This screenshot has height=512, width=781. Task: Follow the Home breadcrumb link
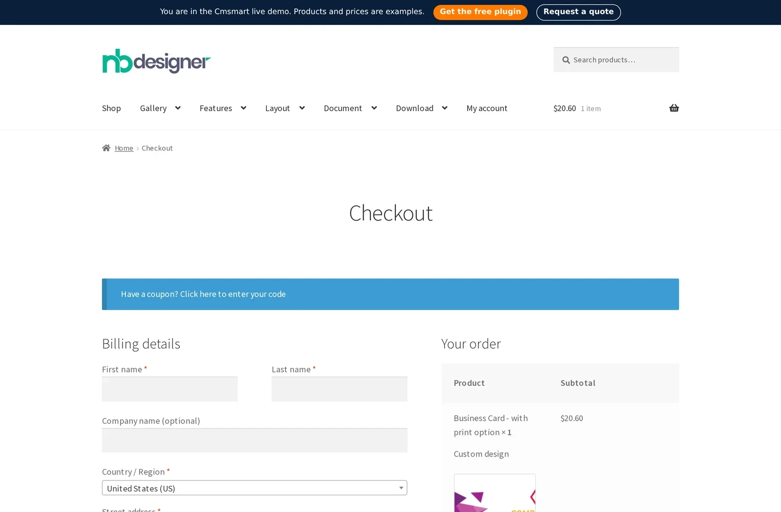124,148
